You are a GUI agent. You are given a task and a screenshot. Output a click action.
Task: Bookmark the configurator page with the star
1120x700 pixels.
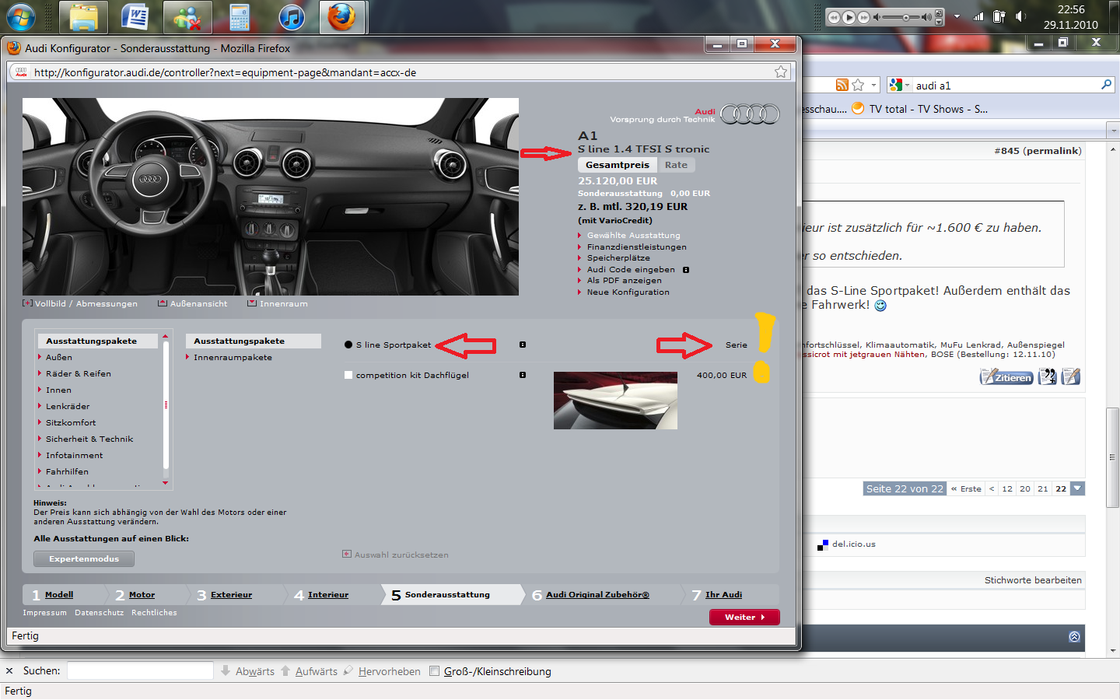[x=781, y=72]
